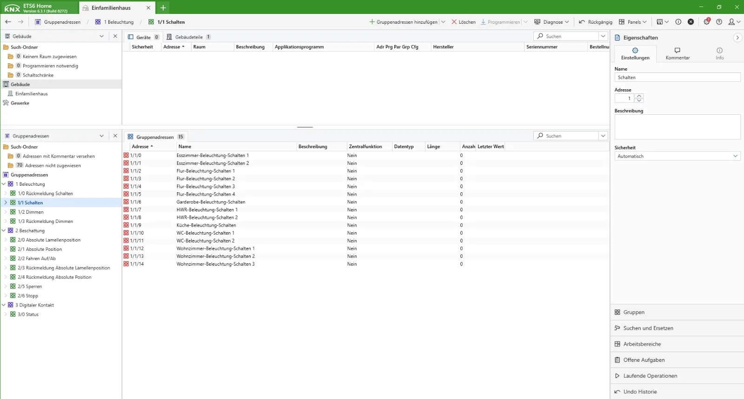Collapse the Eigenschaften panel arrow
The width and height of the screenshot is (744, 399).
pos(737,38)
